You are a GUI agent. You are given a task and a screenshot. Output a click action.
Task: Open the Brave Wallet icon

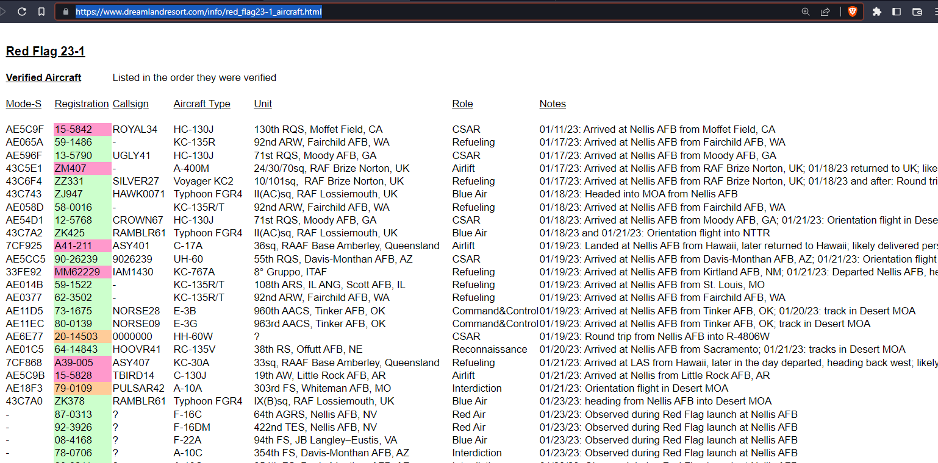(x=917, y=12)
